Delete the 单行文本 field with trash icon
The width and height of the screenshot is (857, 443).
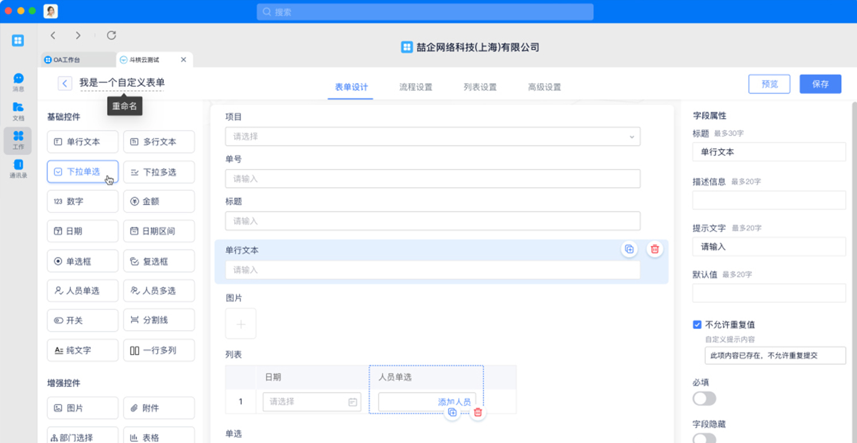pyautogui.click(x=654, y=249)
